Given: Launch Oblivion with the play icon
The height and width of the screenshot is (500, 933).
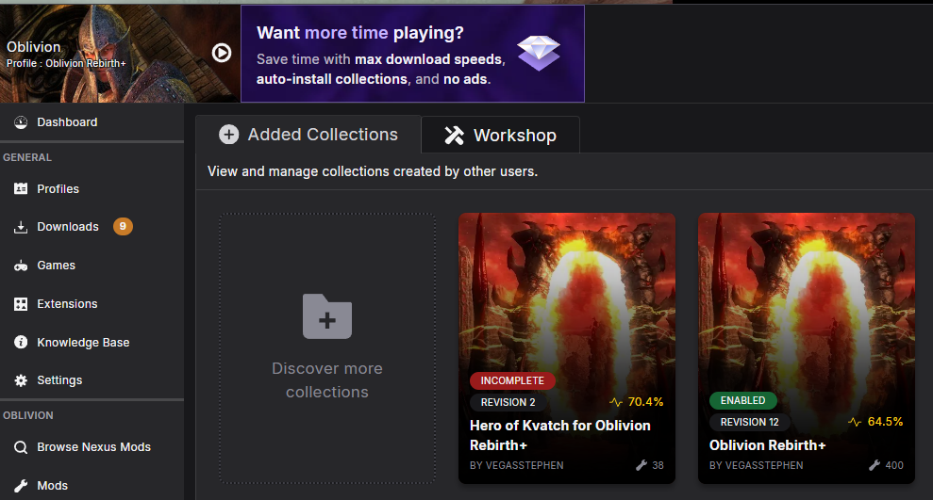Looking at the screenshot, I should pos(222,54).
